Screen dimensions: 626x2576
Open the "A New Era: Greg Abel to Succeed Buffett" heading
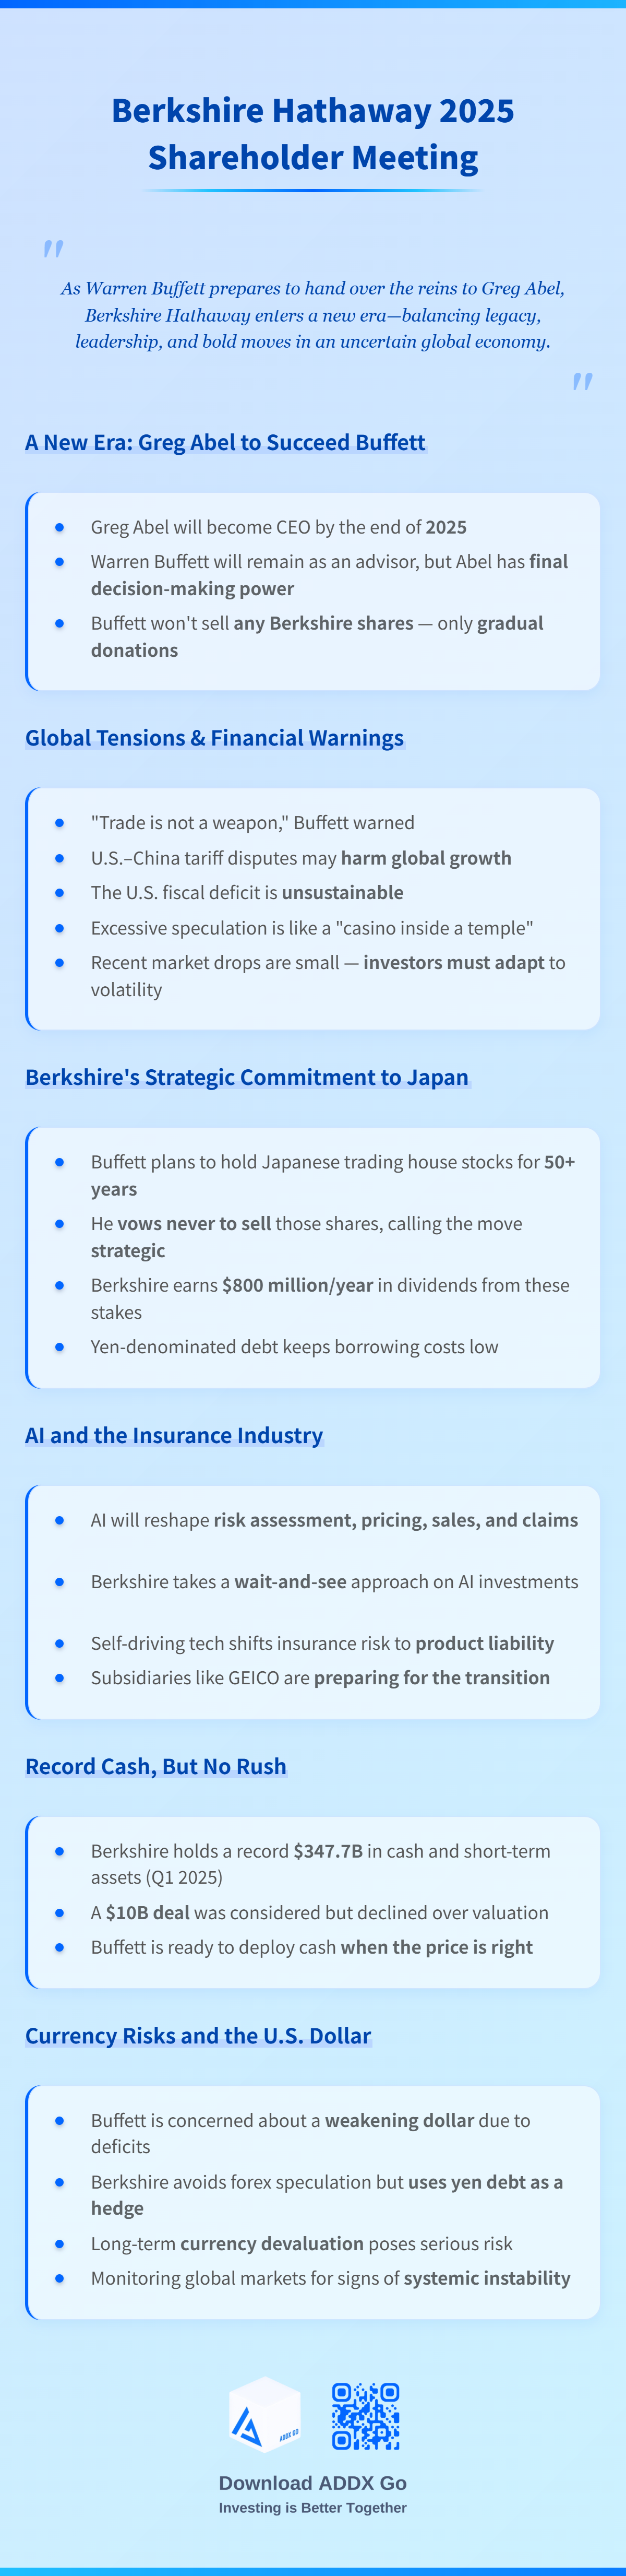(226, 442)
